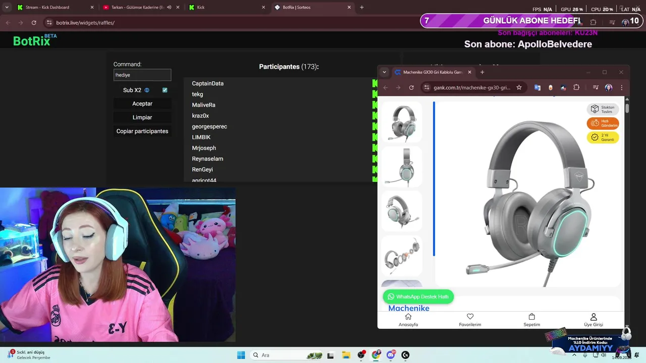Screen dimensions: 646x363
Task: Open Google Translate extension in Gank window
Action: coord(537,87)
